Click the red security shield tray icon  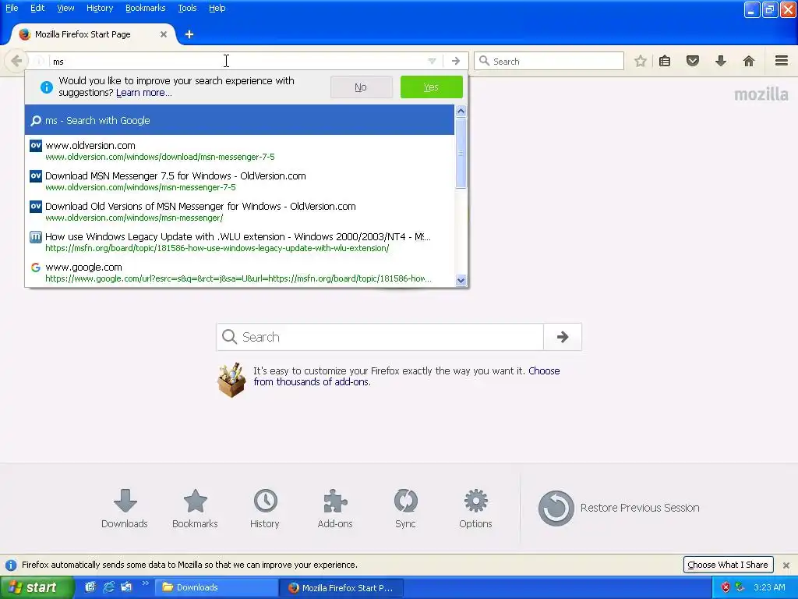point(726,587)
